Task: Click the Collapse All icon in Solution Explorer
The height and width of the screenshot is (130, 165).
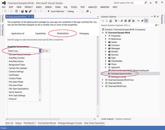Action: pyautogui.click(x=129, y=21)
